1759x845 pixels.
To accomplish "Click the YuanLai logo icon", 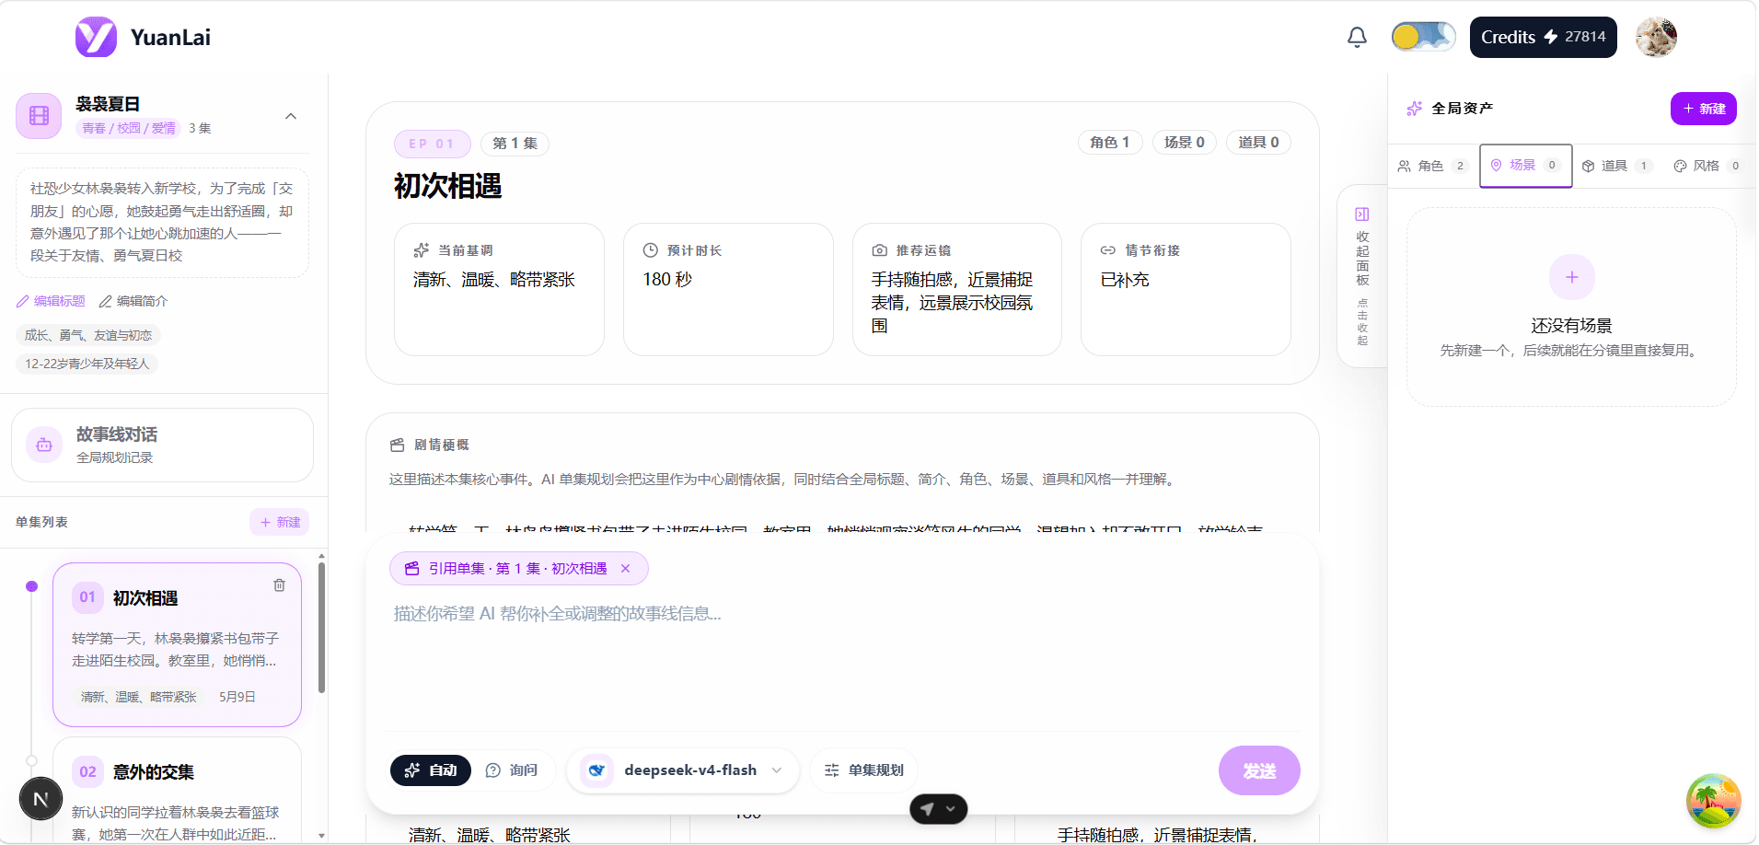I will tap(96, 37).
